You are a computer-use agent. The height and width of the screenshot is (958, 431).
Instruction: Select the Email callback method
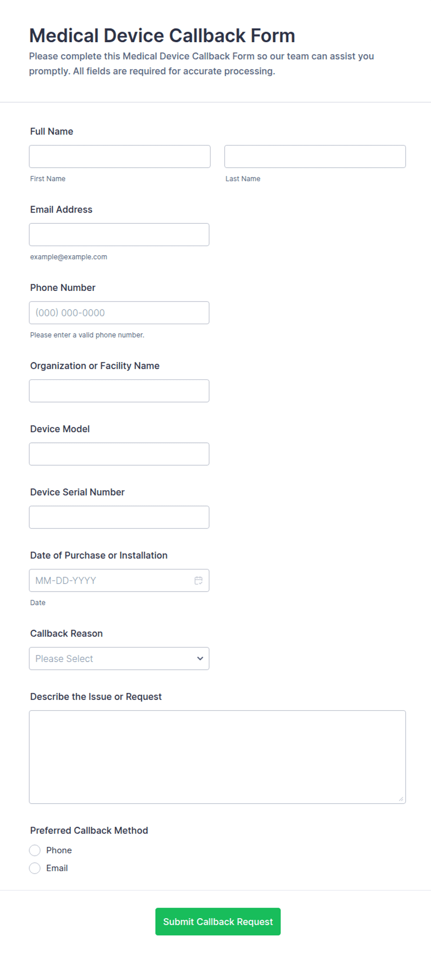(x=35, y=868)
